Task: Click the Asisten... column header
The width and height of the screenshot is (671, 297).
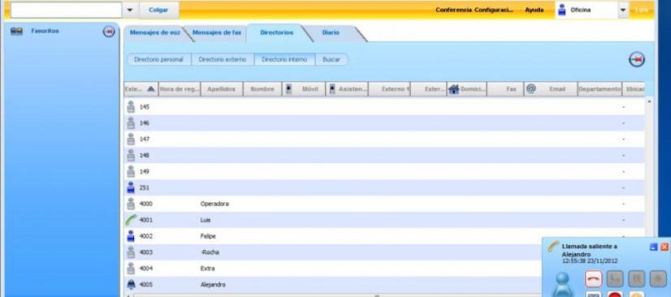Action: pyautogui.click(x=347, y=89)
